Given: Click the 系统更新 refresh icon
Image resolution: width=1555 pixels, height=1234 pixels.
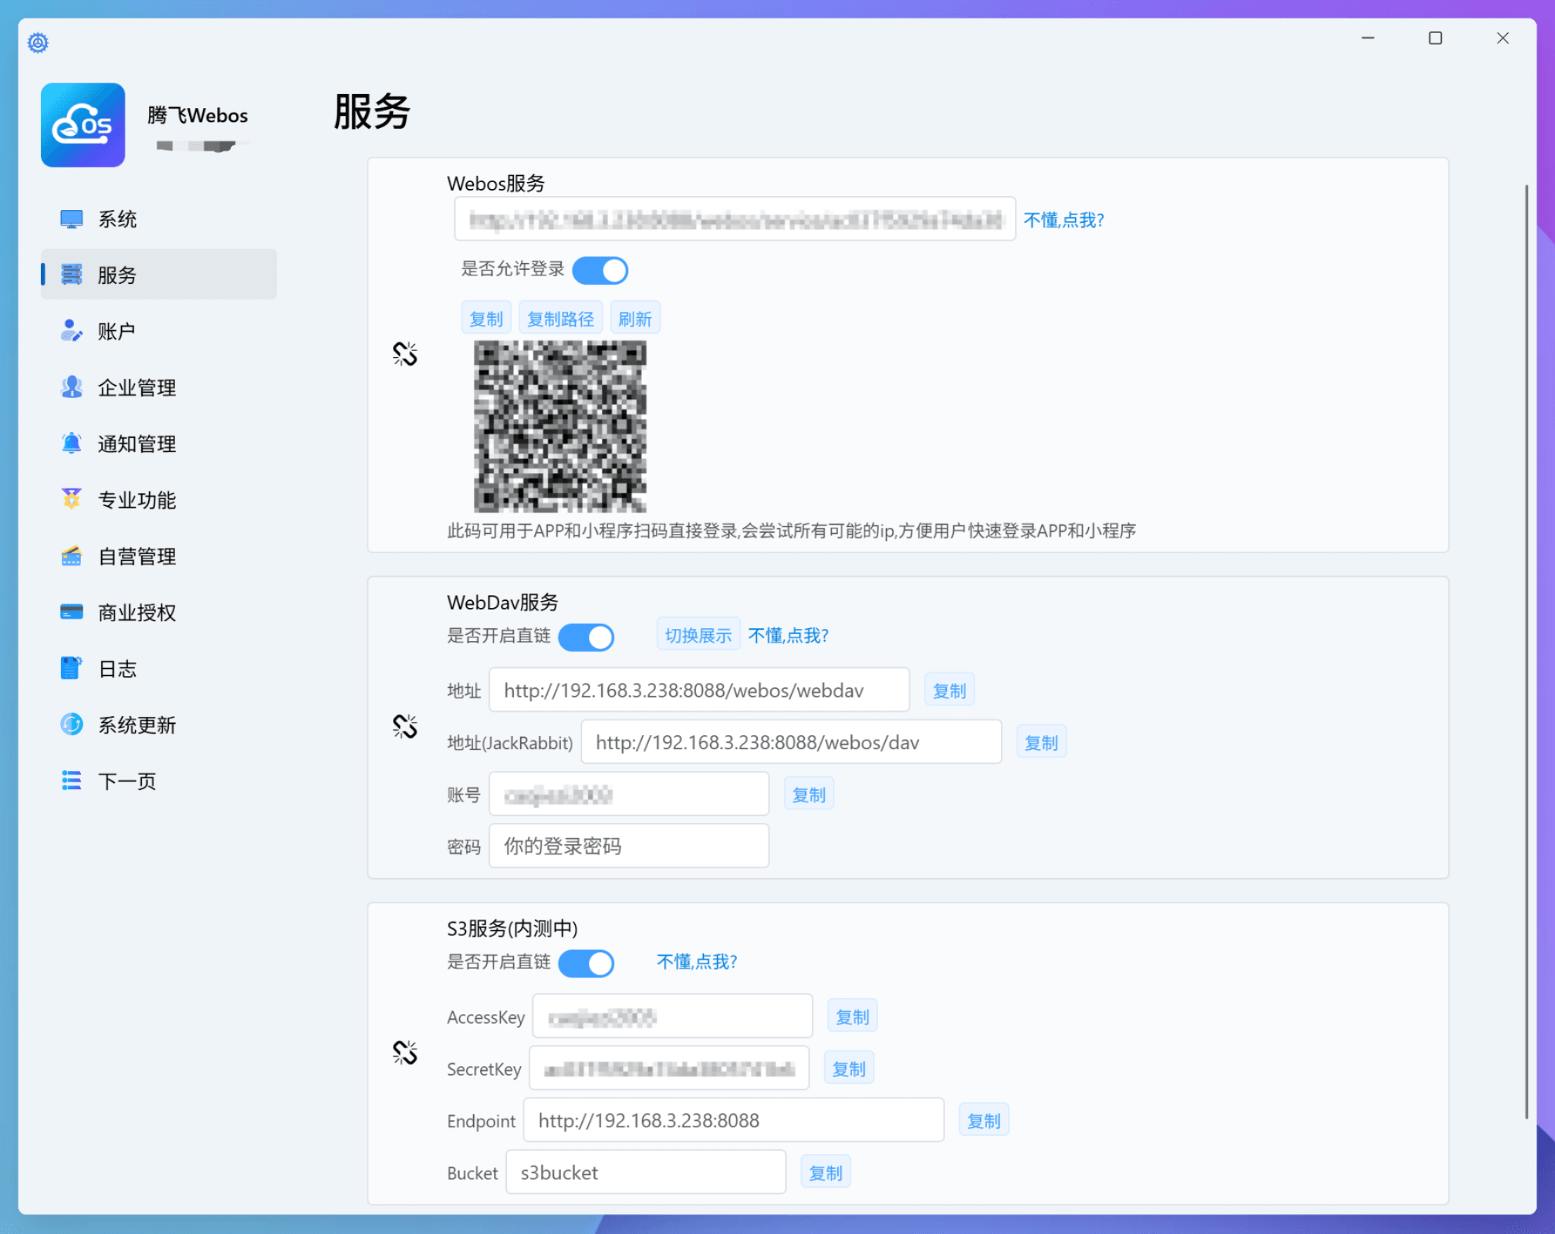Looking at the screenshot, I should pos(72,725).
